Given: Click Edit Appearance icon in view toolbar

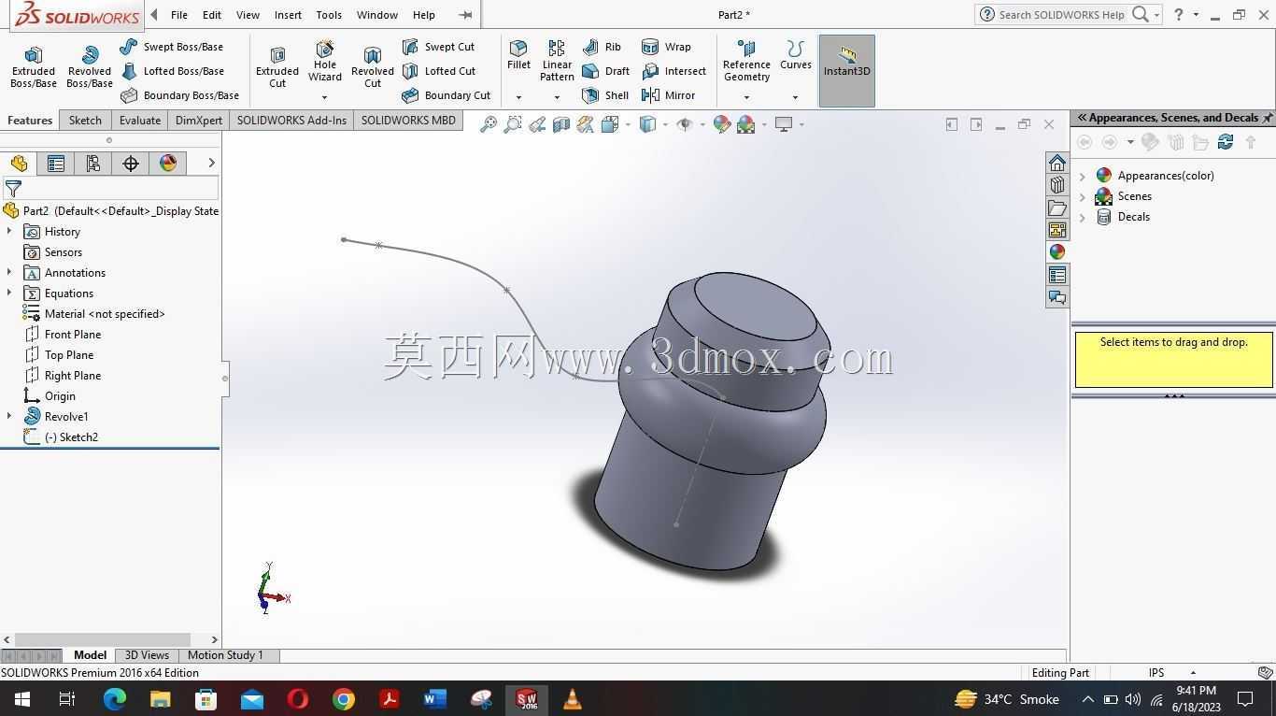Looking at the screenshot, I should (x=721, y=124).
